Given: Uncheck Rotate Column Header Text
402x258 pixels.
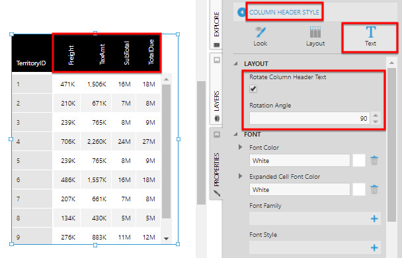Looking at the screenshot, I should click(x=253, y=89).
